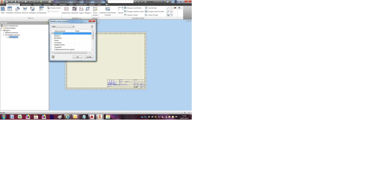This screenshot has width=377, height=172.
Task: Click the save icon in quick access toolbar
Action: point(15,2)
